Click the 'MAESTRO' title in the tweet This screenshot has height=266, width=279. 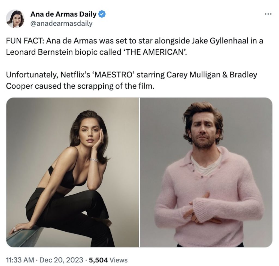113,75
